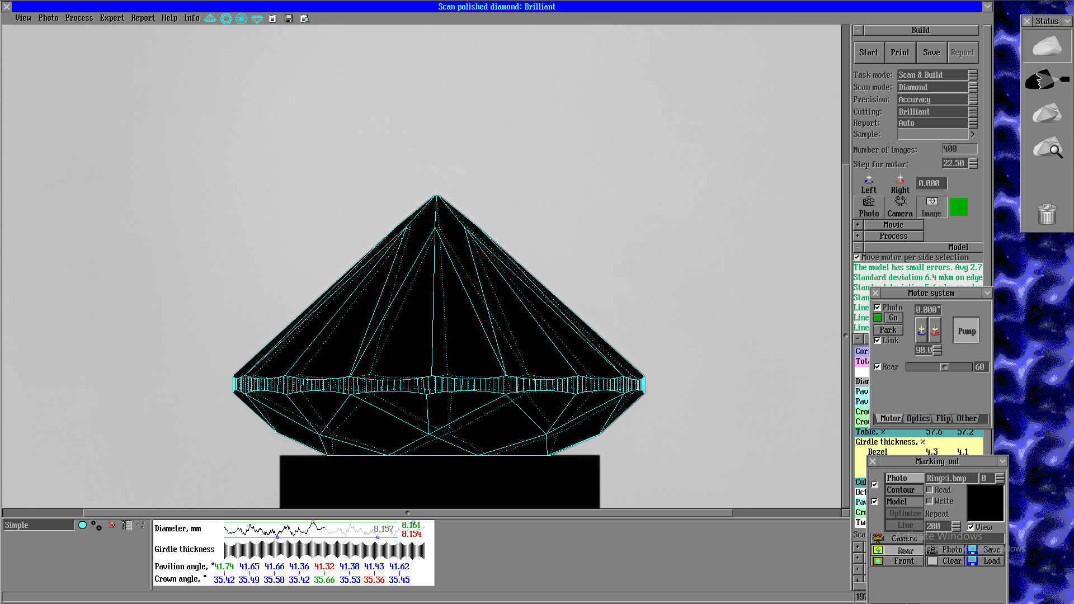Open the Expert menu
This screenshot has width=1074, height=604.
(x=112, y=18)
